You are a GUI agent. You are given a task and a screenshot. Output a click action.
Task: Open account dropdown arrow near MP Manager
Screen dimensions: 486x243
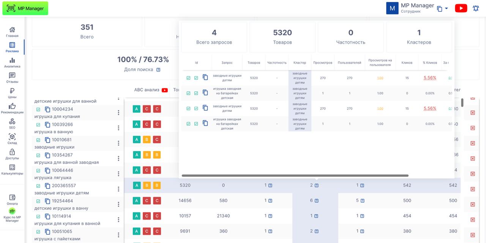point(447,8)
